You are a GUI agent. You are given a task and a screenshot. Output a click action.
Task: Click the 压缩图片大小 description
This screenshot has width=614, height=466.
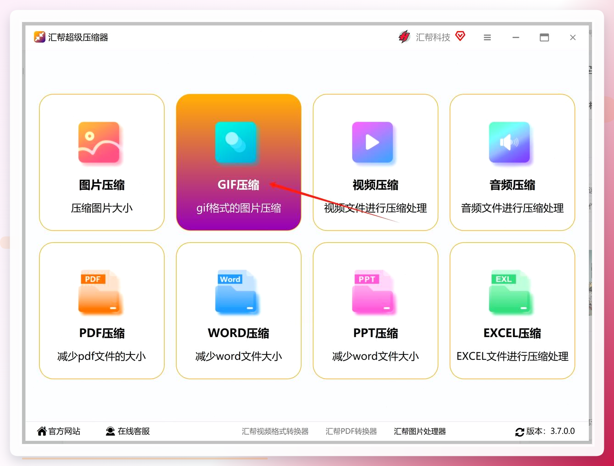102,208
